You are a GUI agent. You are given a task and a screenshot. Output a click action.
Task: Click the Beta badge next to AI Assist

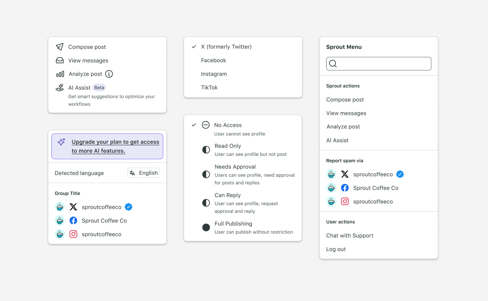click(x=99, y=88)
